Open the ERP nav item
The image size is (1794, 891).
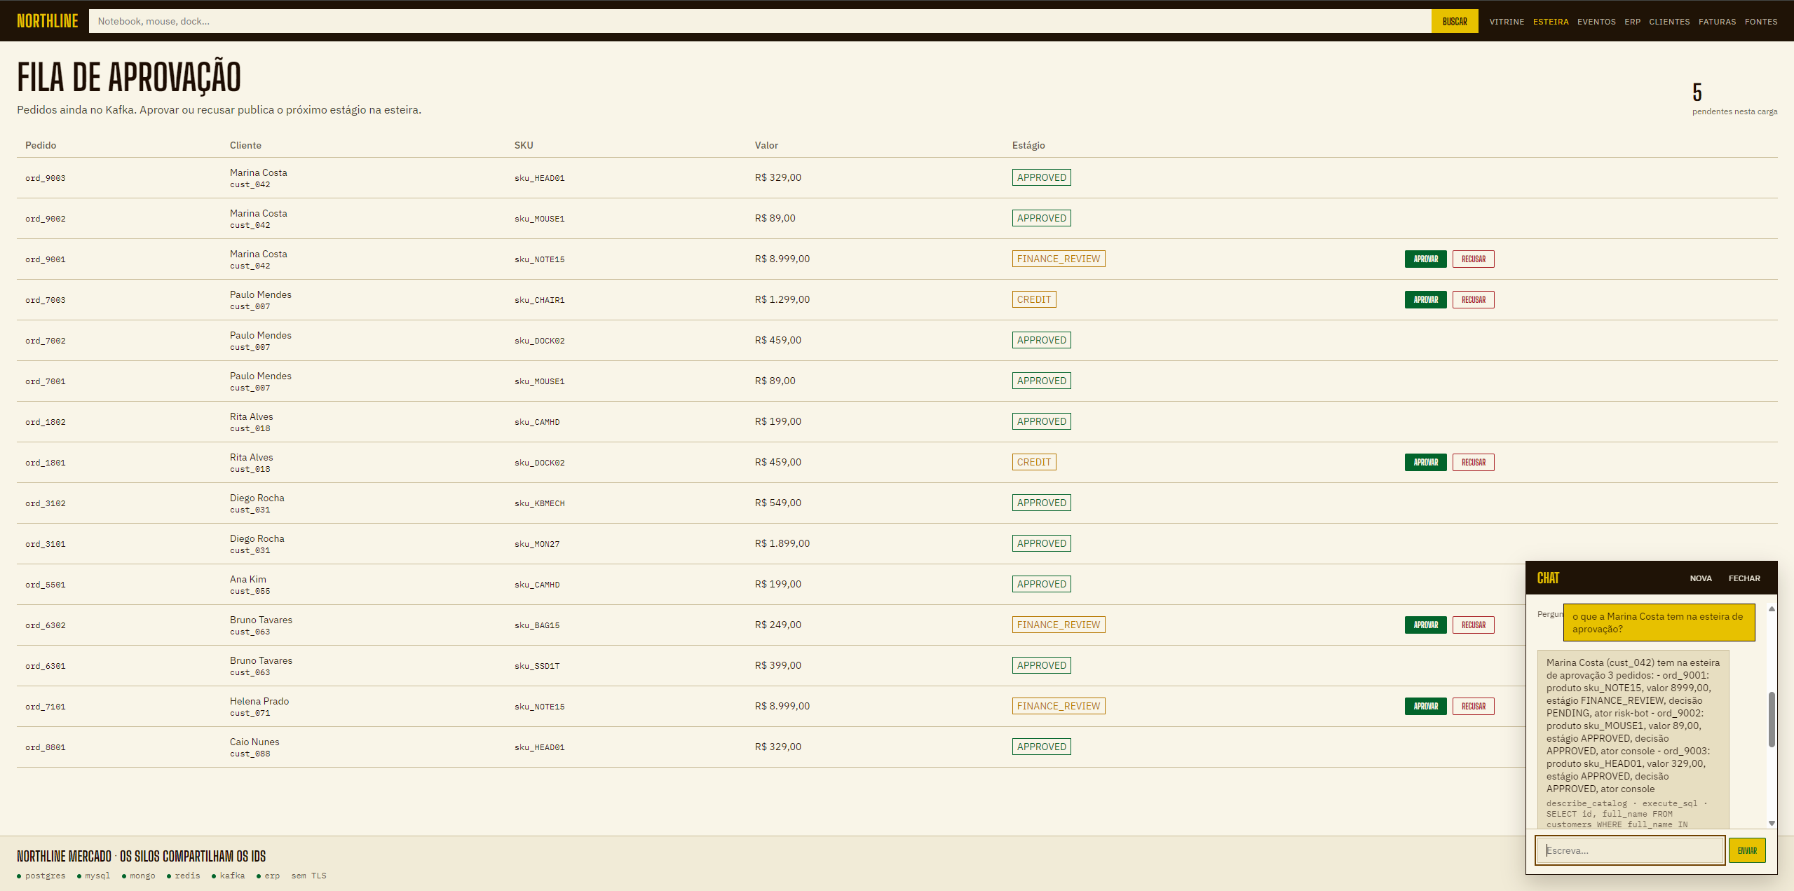click(1632, 22)
